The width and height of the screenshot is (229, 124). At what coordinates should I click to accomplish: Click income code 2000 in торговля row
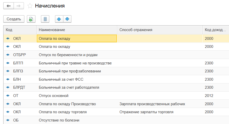(209, 112)
